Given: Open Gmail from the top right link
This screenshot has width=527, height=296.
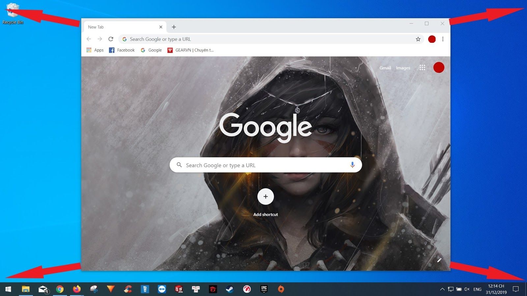Looking at the screenshot, I should (385, 68).
